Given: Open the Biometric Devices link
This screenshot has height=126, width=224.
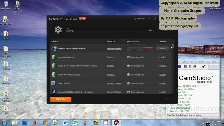Looking at the screenshot, I should click(114, 83).
